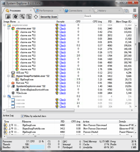Click the red icon beside the search box
Screen dimensions: 140x152
pos(135,16)
